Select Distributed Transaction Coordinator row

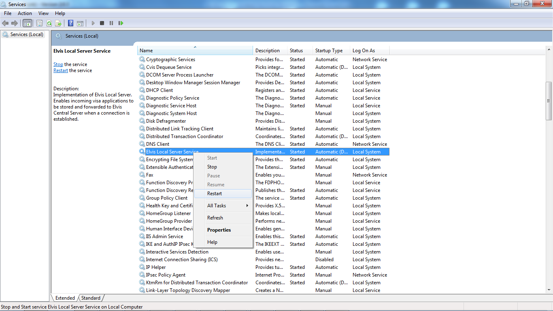click(264, 136)
